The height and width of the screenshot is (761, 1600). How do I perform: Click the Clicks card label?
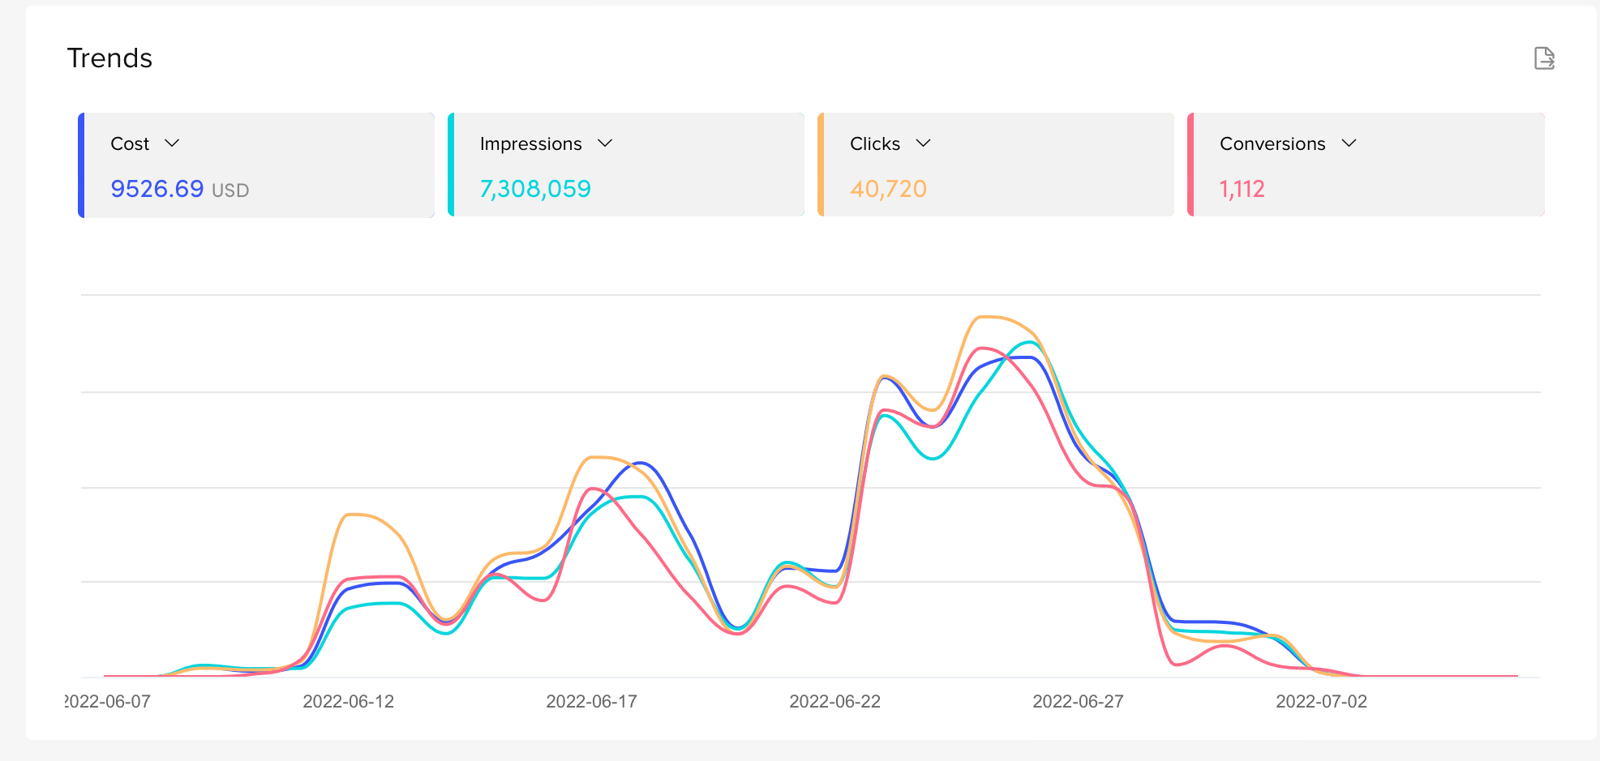click(x=874, y=143)
